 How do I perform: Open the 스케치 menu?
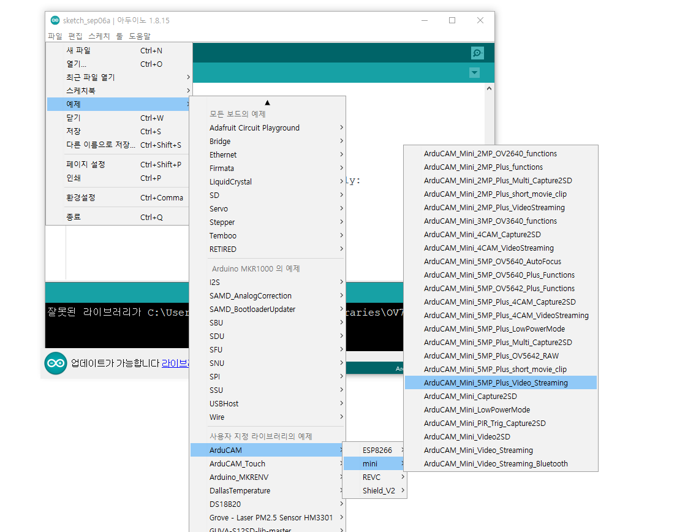[x=99, y=36]
